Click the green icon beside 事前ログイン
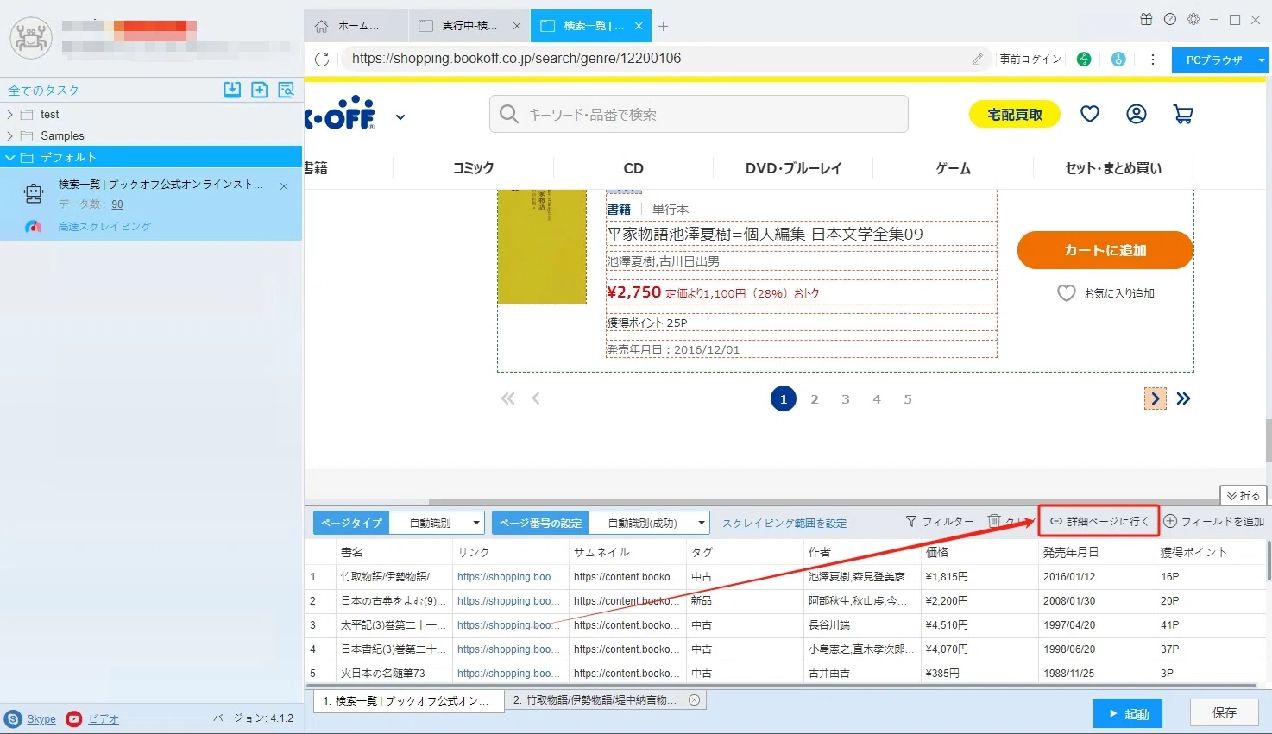Screen dimensions: 1272x734 click(1084, 59)
